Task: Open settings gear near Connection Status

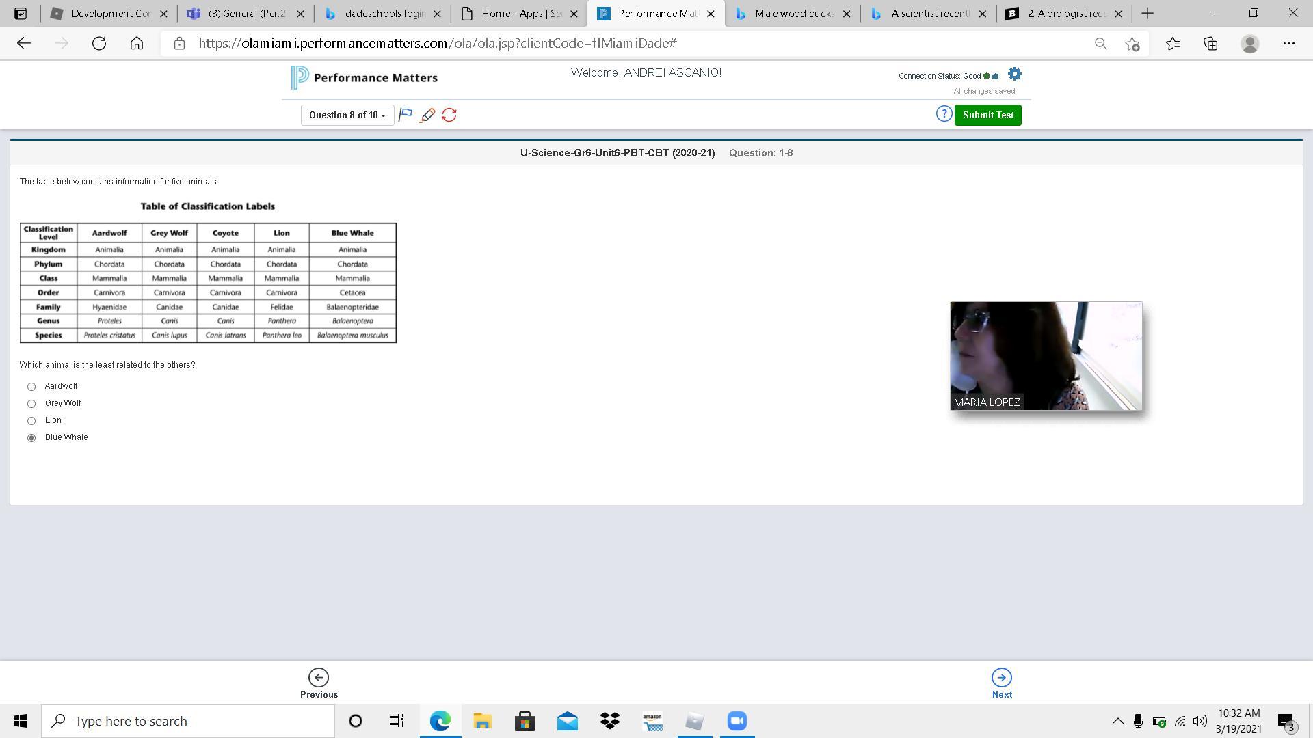Action: (x=1015, y=74)
